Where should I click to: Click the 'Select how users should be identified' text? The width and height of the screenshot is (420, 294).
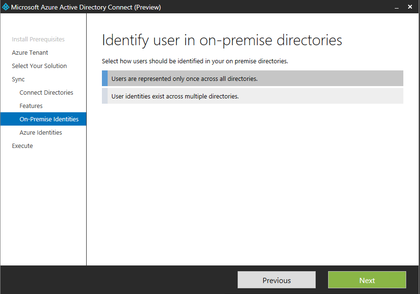[x=195, y=61]
